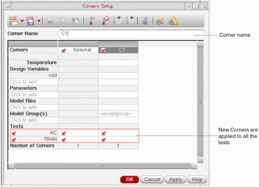Click the Tests section header
This screenshot has height=187, width=259.
(33, 126)
